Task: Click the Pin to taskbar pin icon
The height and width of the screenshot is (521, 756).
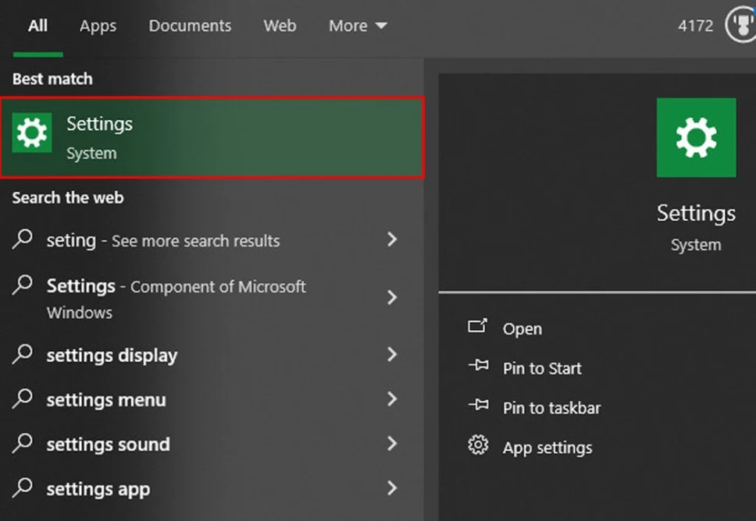Action: 478,405
